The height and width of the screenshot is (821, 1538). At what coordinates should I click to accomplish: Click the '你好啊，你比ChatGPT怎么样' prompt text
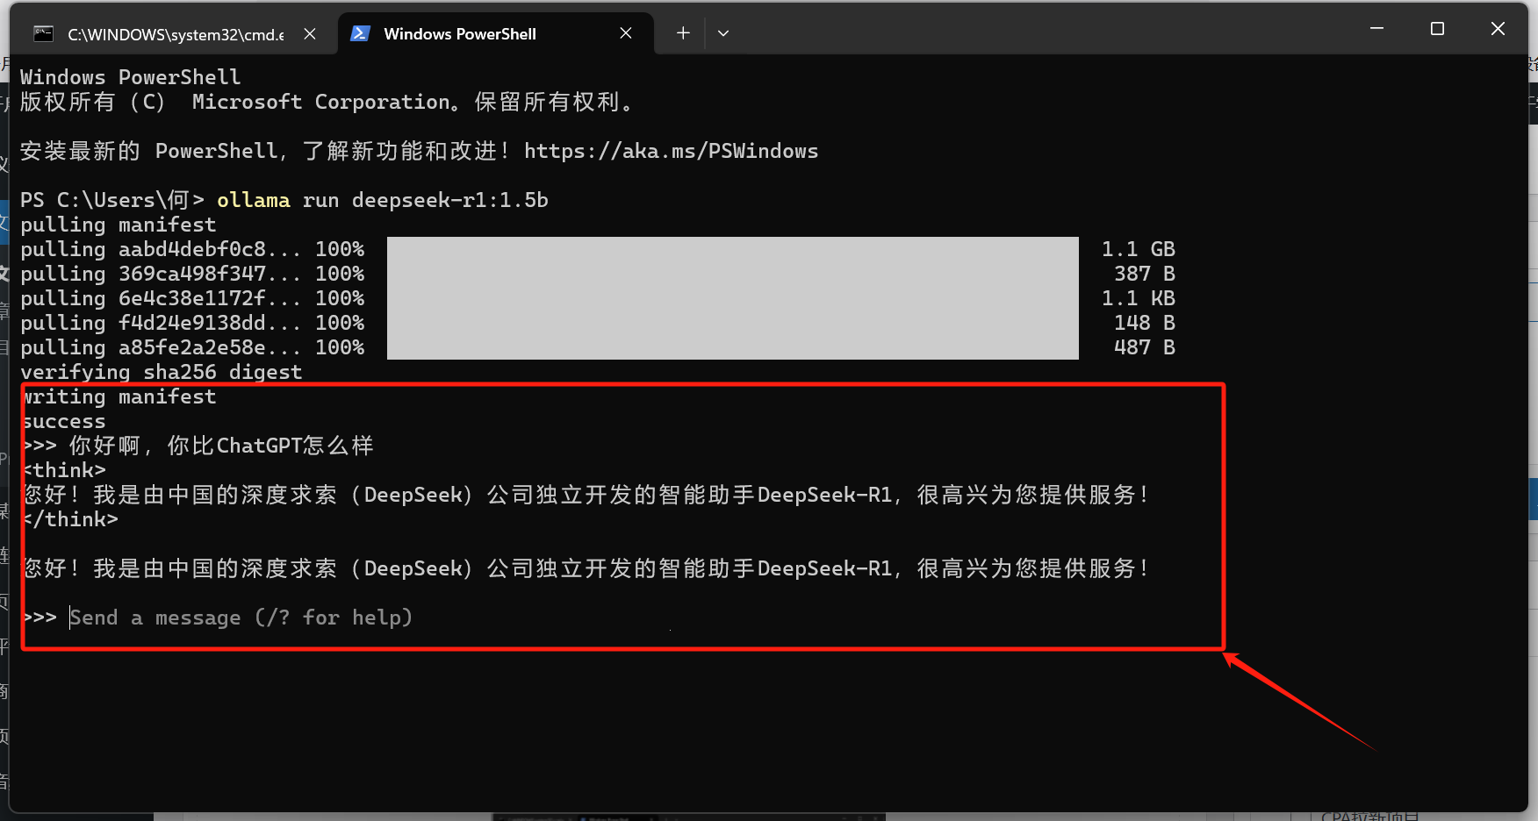(x=221, y=446)
